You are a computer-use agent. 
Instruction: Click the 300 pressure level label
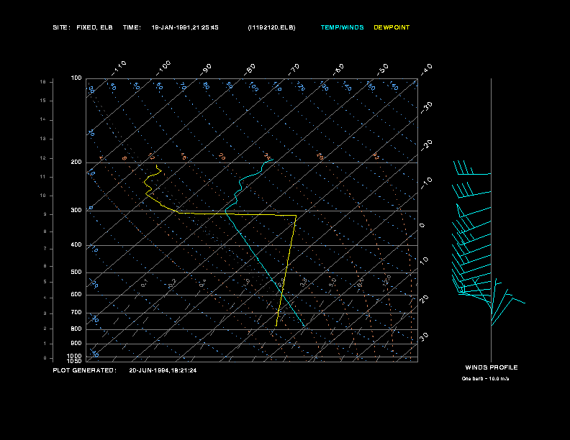76,210
